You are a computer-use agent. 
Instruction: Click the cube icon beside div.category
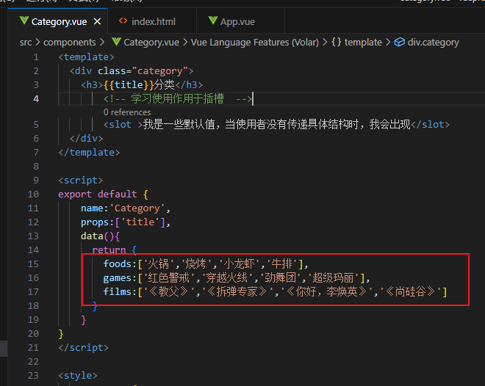coord(399,42)
